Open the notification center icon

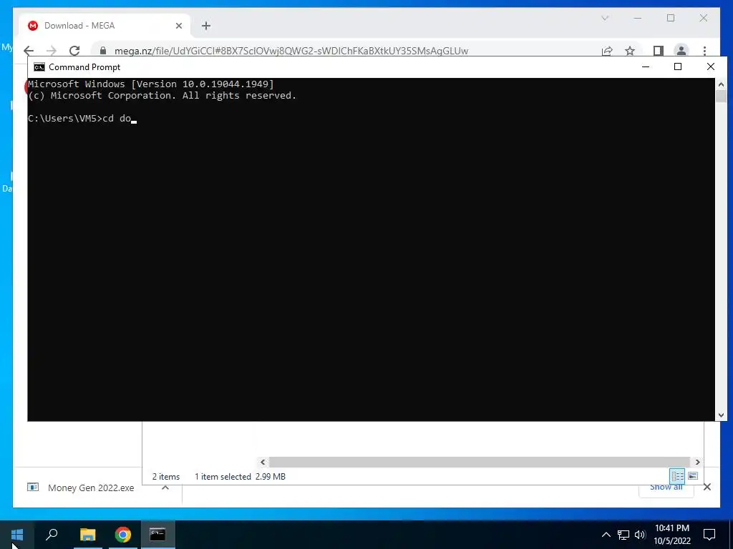pyautogui.click(x=709, y=535)
